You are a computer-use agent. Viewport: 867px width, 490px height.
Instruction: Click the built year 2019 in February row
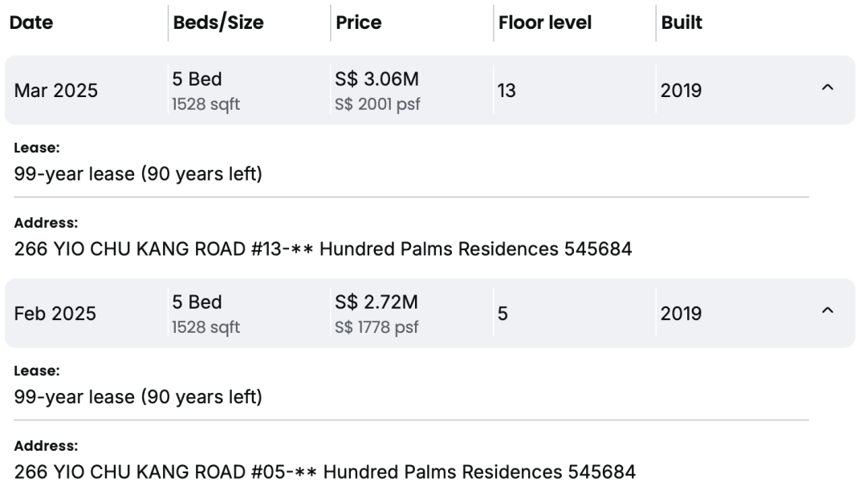pos(682,314)
